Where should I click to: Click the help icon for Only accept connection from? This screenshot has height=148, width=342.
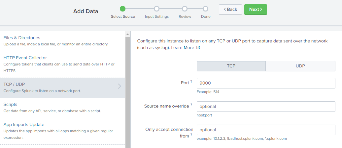pyautogui.click(x=191, y=135)
